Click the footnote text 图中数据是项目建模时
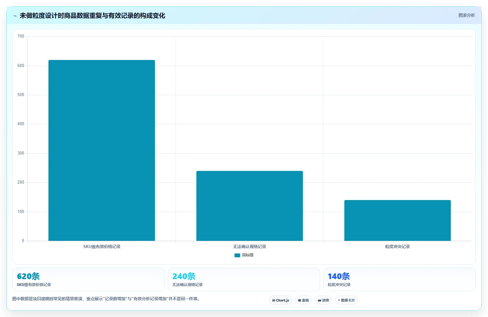This screenshot has height=317, width=488. point(106,299)
